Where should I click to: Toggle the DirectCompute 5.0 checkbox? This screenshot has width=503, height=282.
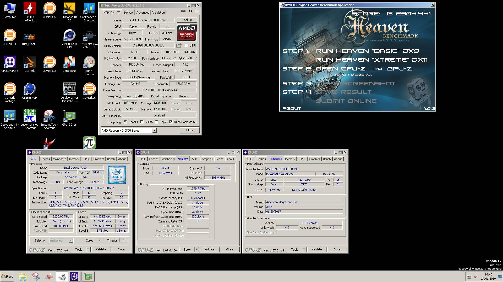tap(171, 122)
